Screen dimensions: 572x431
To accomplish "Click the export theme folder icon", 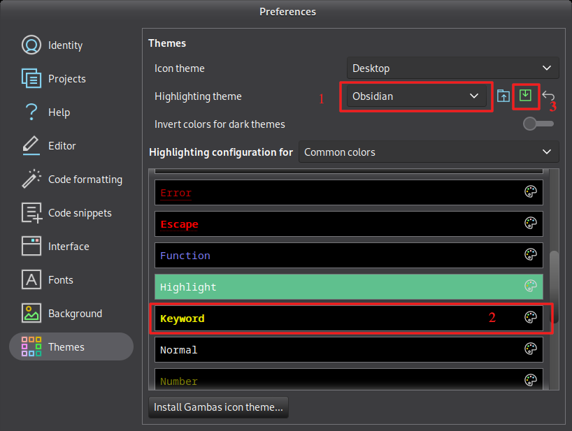I will pos(503,96).
